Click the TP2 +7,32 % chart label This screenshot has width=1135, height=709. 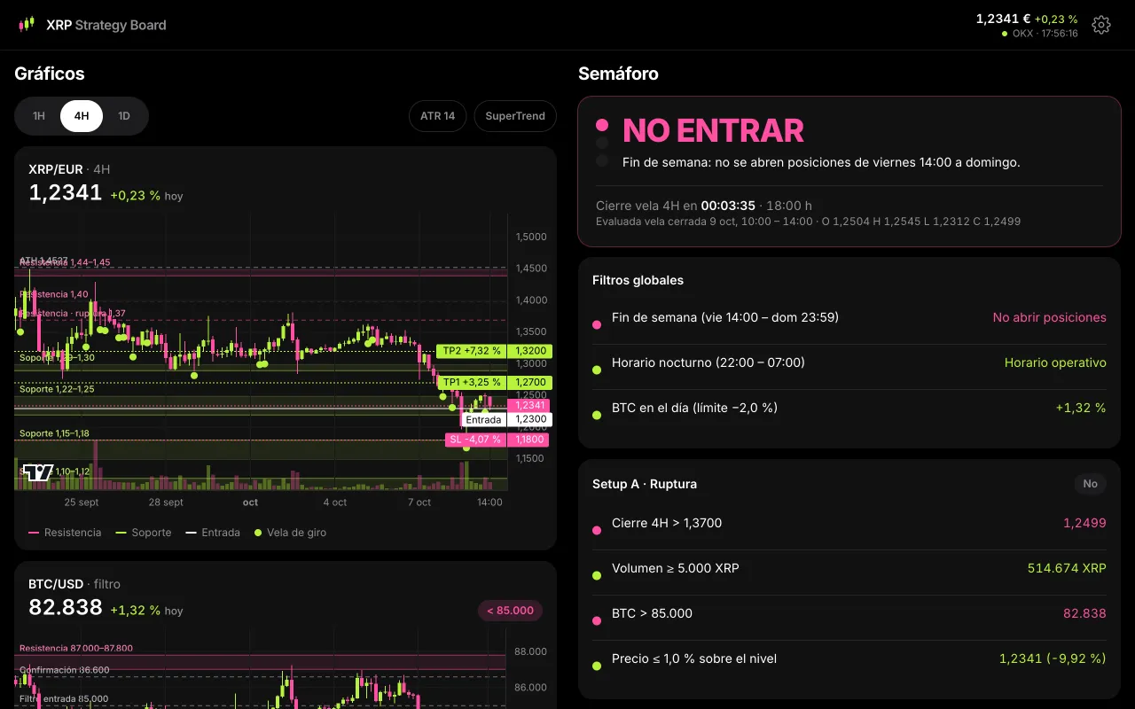pyautogui.click(x=472, y=351)
